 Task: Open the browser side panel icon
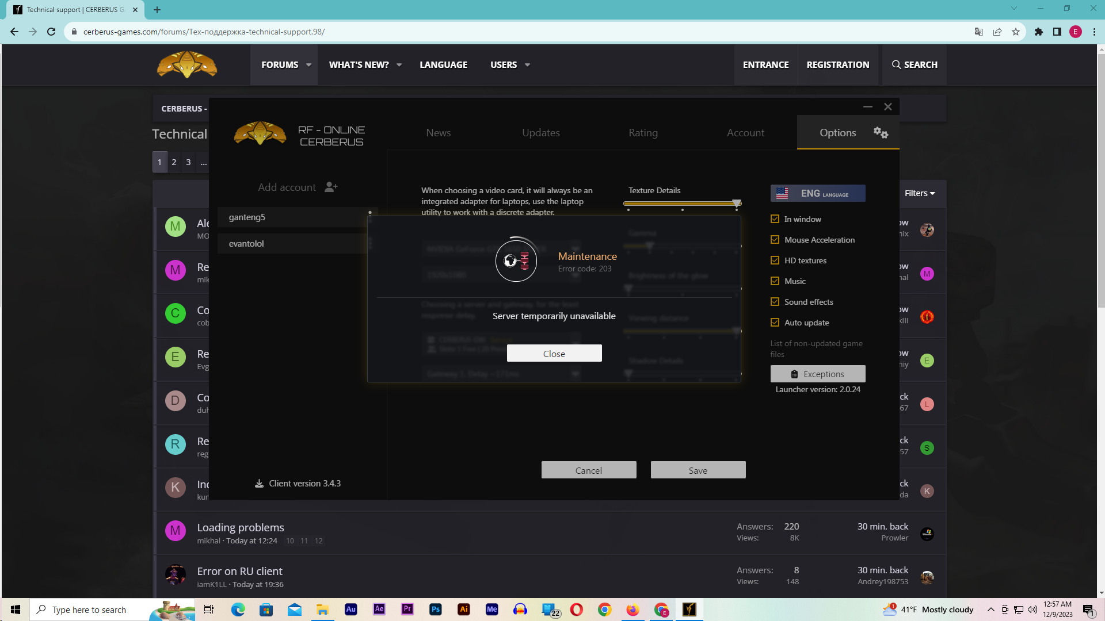[x=1057, y=32]
